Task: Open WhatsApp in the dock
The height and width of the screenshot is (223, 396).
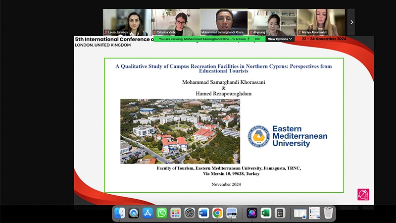Action: tap(161, 213)
